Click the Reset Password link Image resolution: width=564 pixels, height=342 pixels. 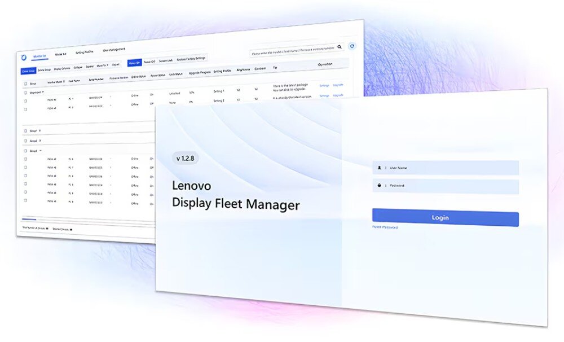click(385, 227)
